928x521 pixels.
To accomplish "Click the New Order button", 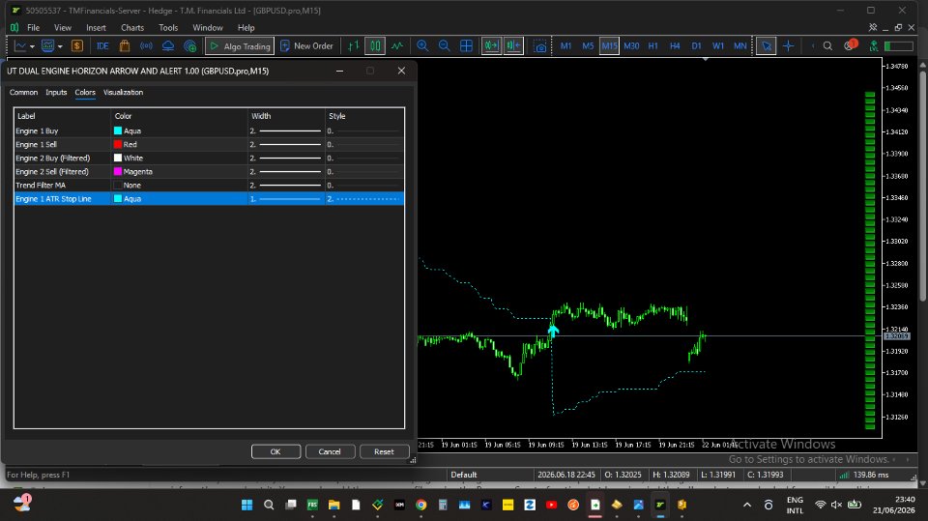I will 306,45.
